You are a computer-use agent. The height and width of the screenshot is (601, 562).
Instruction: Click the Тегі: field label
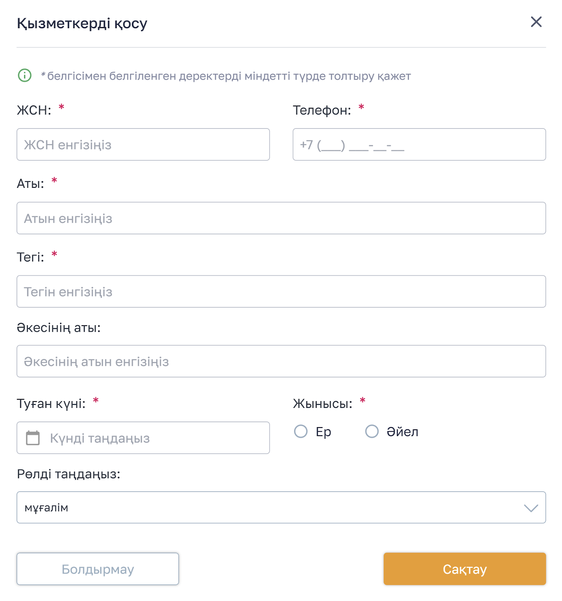30,257
